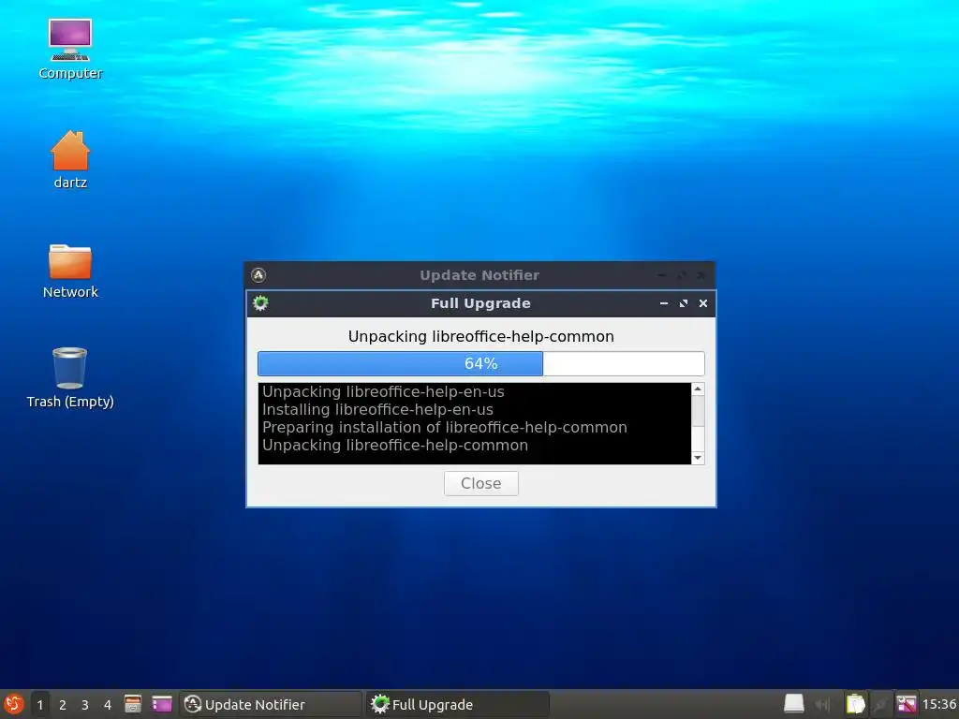Activate Full Upgrade taskbar entry
Image resolution: width=959 pixels, height=719 pixels.
pos(458,704)
